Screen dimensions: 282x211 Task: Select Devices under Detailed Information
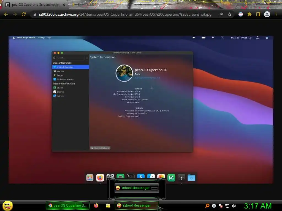tap(70, 88)
